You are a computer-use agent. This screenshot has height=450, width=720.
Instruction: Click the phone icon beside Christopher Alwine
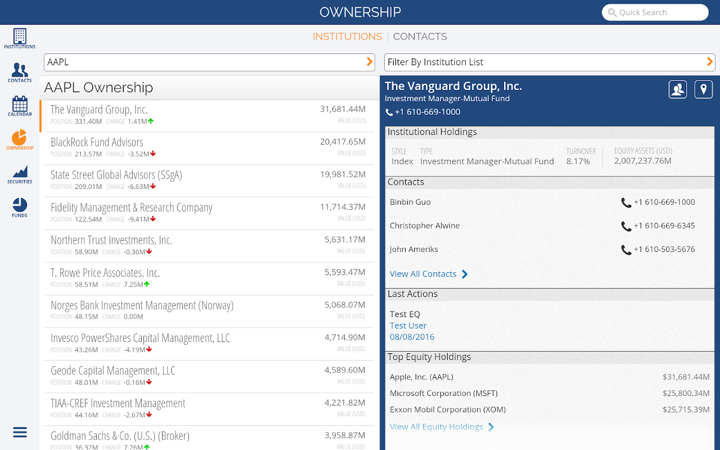(x=626, y=226)
